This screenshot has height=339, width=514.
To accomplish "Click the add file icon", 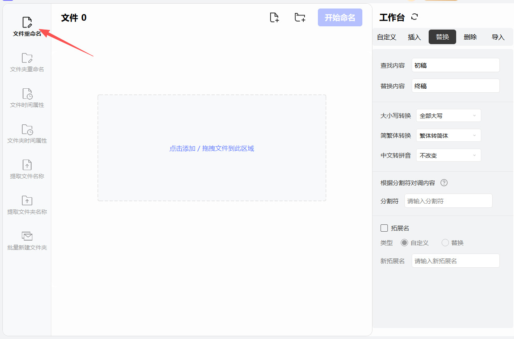I will 274,17.
